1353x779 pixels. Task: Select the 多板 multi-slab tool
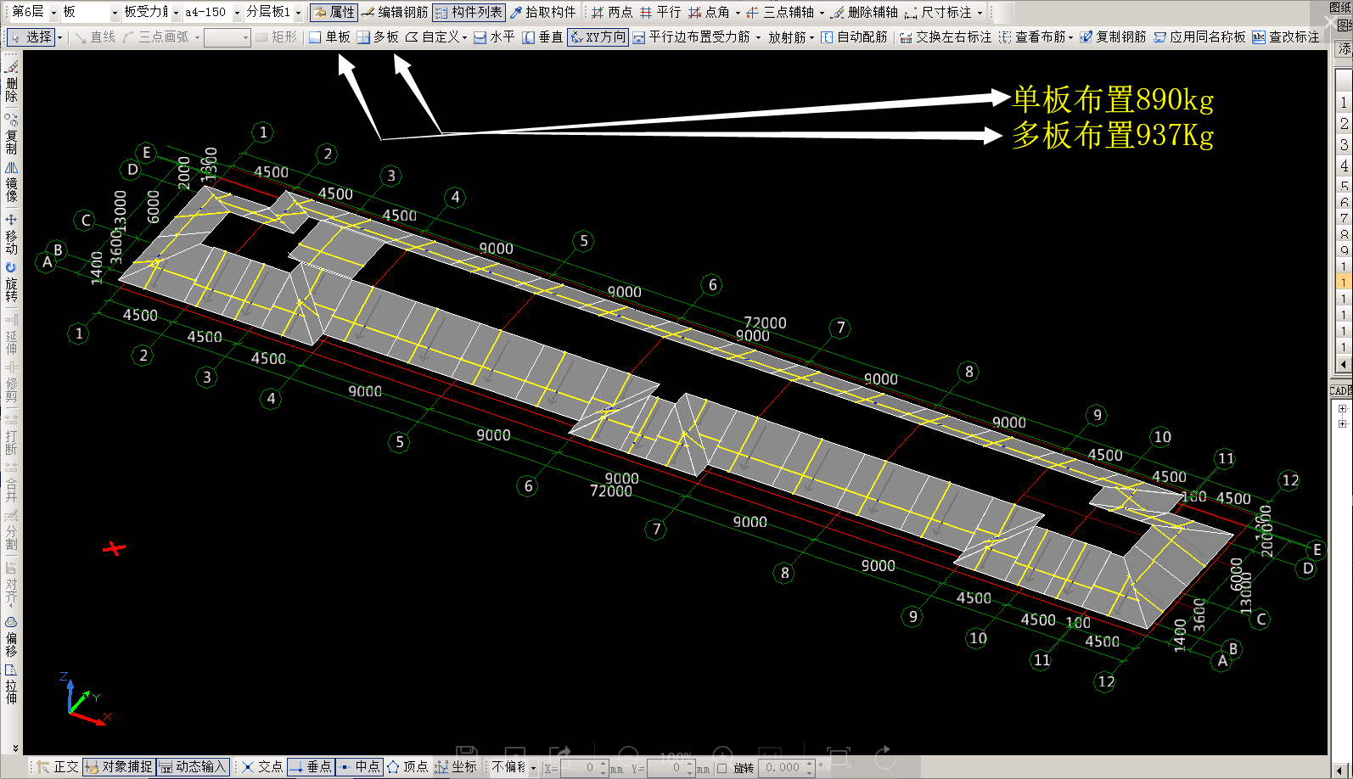click(378, 37)
